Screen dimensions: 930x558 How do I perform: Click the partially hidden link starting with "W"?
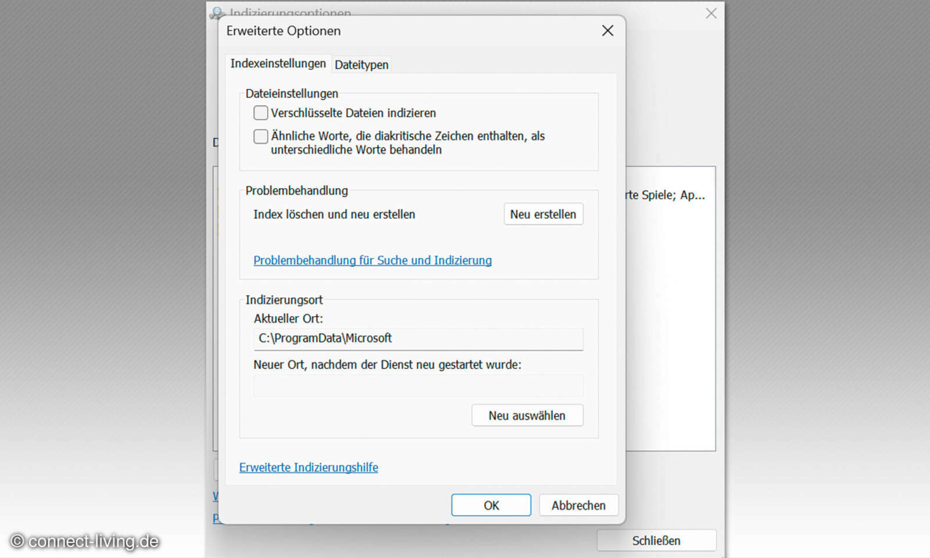pyautogui.click(x=216, y=496)
